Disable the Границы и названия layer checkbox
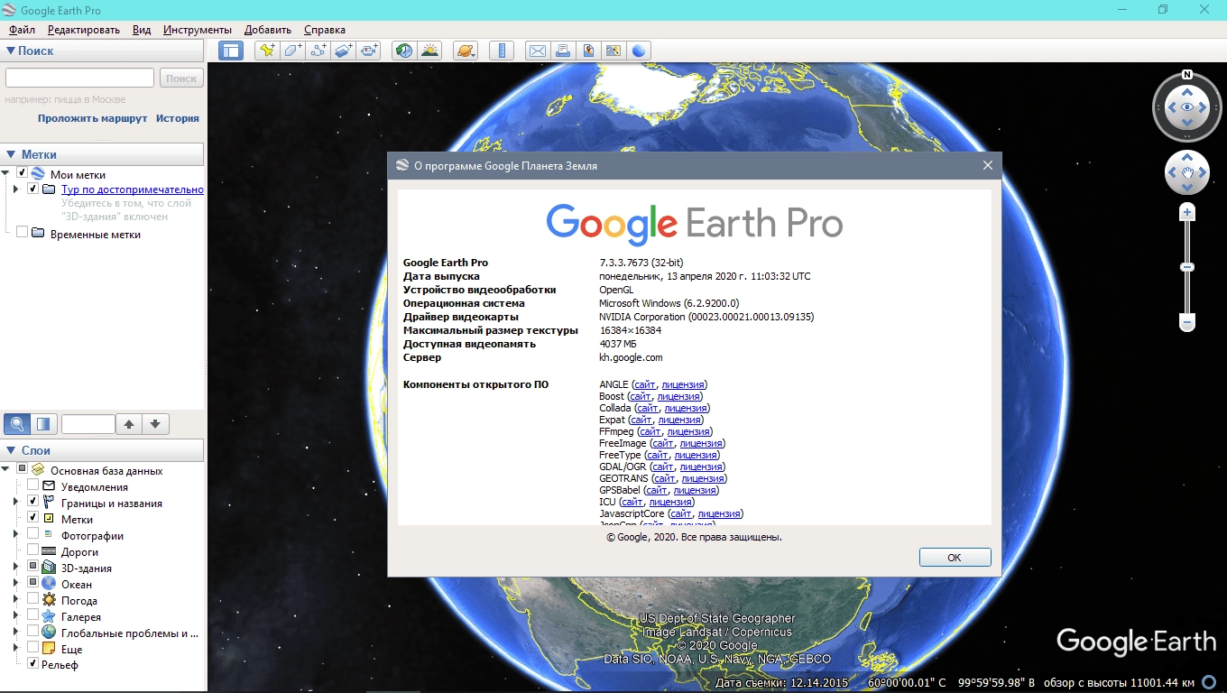This screenshot has height=693, width=1227. click(x=32, y=502)
